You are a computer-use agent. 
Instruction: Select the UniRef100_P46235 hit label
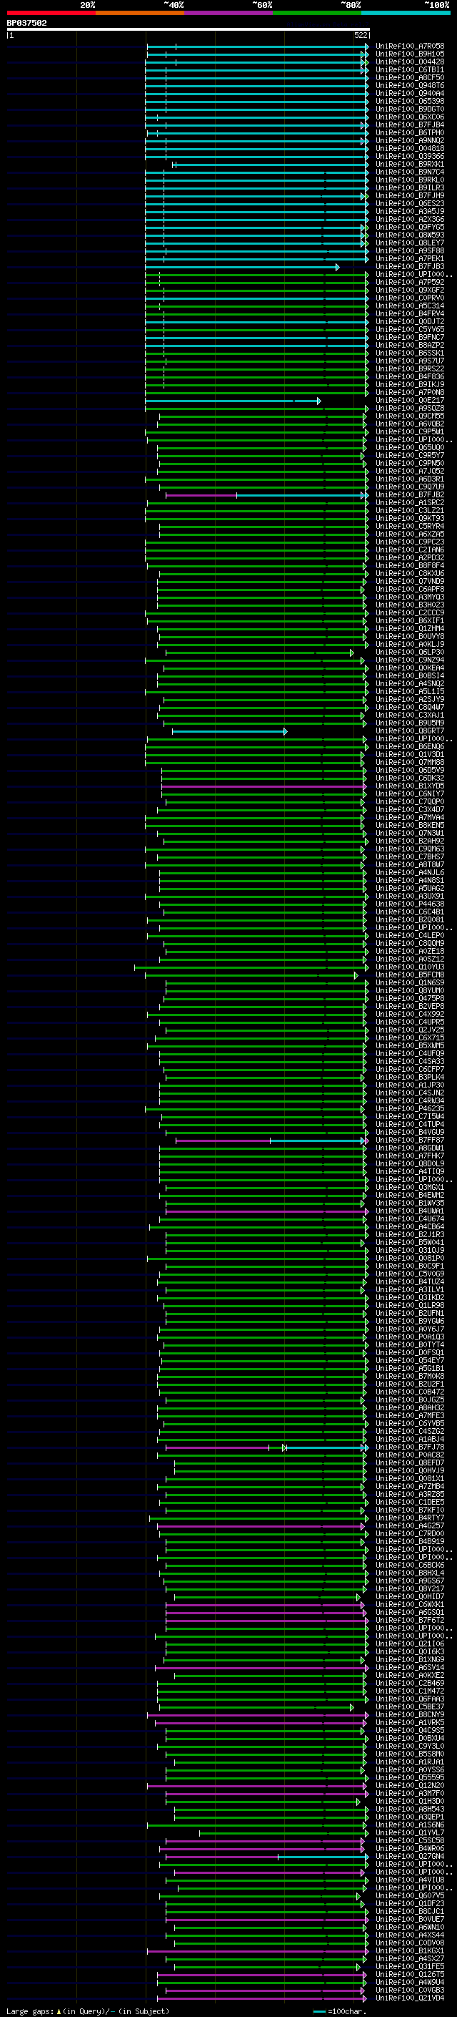[x=410, y=1109]
